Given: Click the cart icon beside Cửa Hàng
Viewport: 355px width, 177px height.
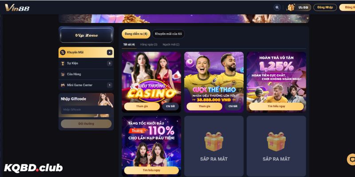Looking at the screenshot, I should (63, 74).
